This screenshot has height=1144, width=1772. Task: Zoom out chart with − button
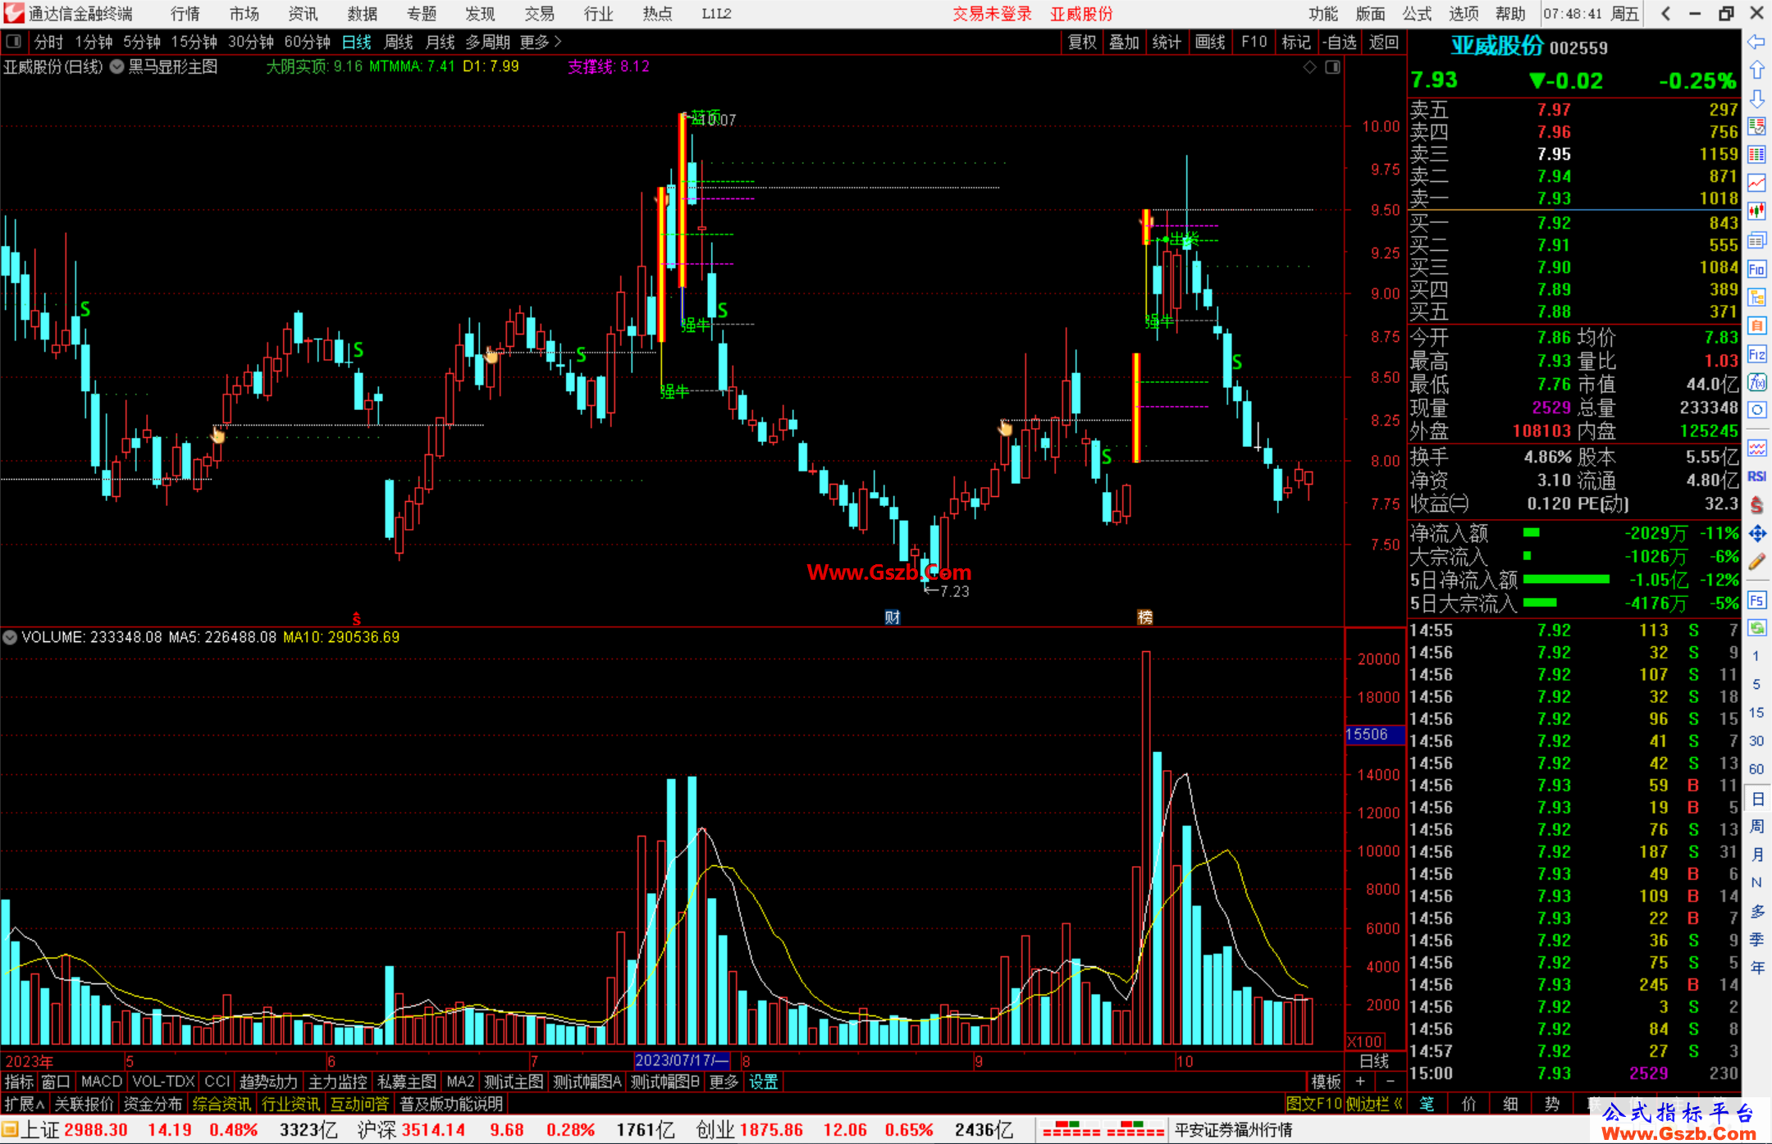[1390, 1082]
